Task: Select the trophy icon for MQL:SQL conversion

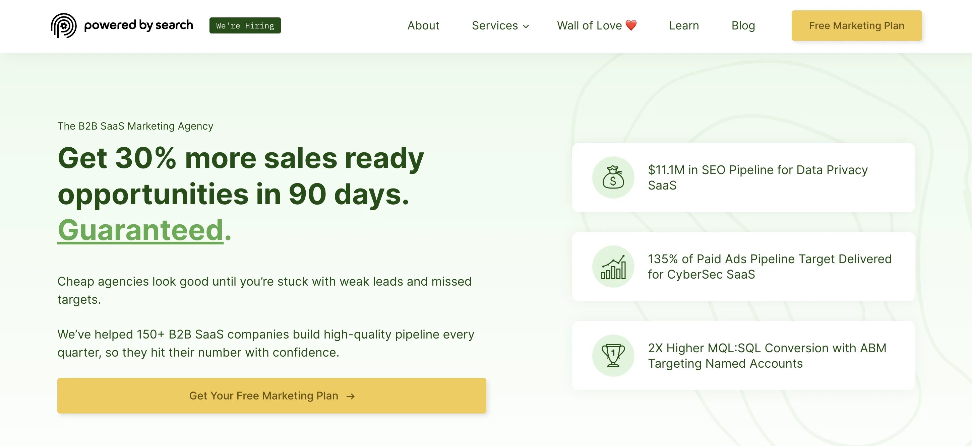Action: click(613, 356)
